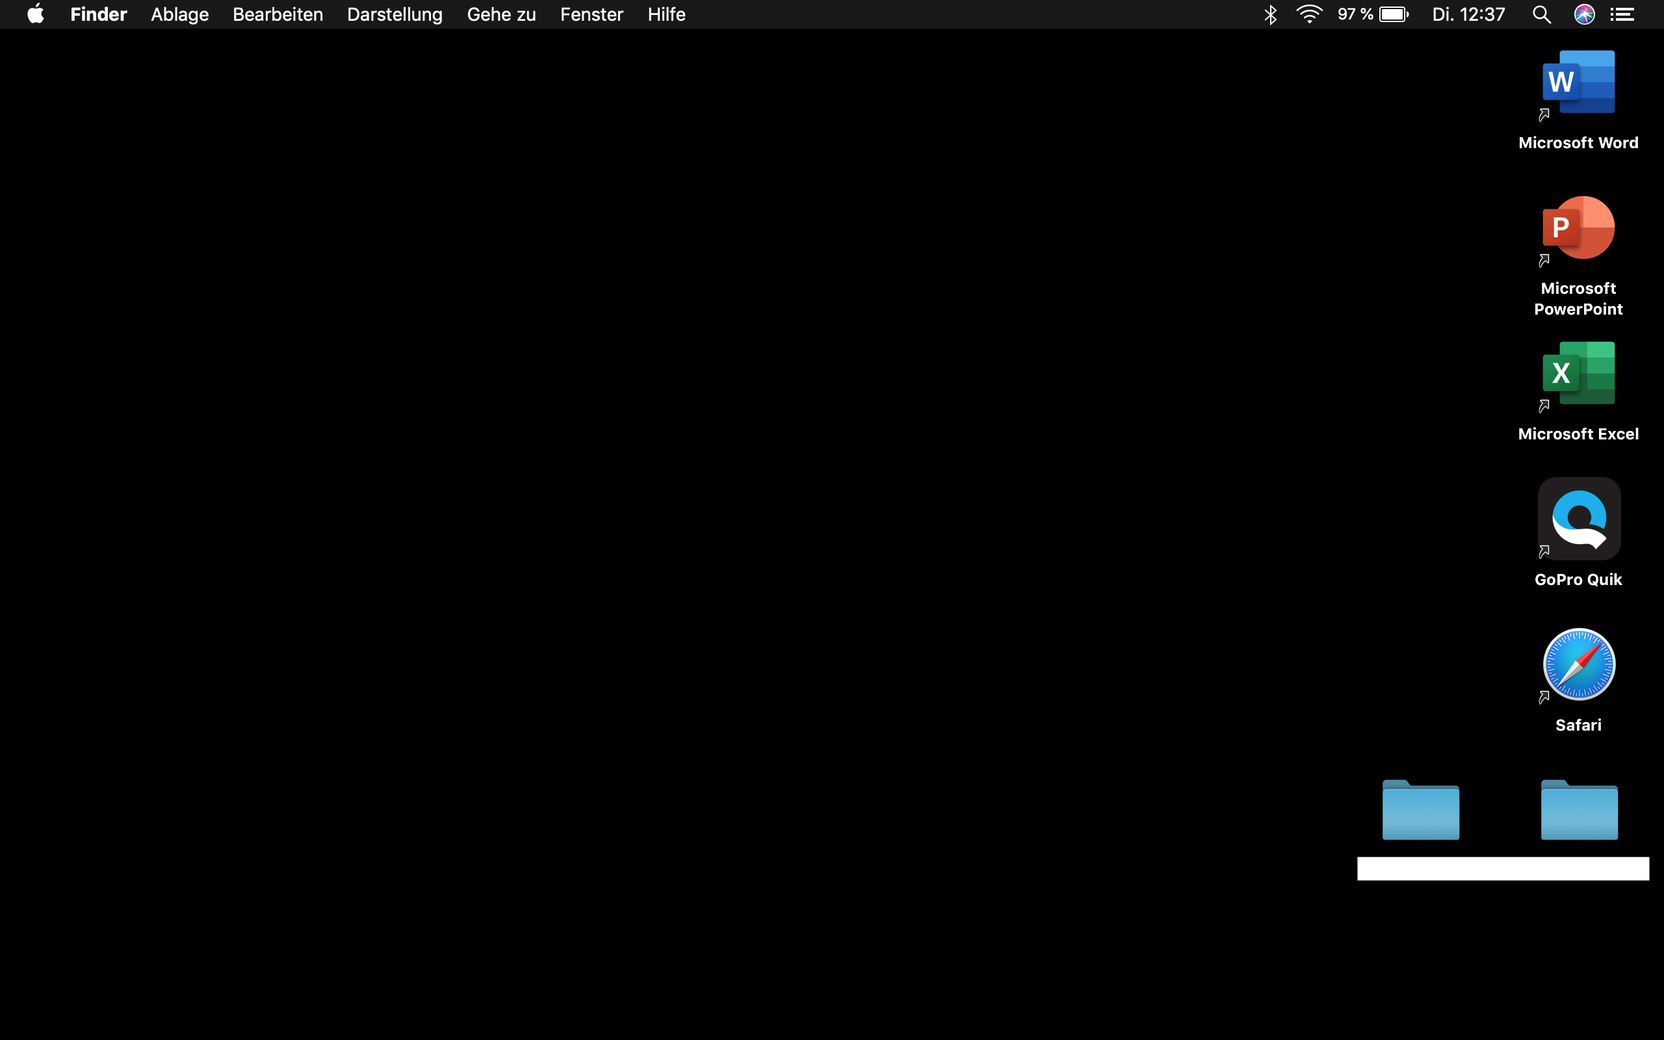The width and height of the screenshot is (1664, 1040).
Task: Select the GoPro Quik desktop icon
Action: [1578, 519]
